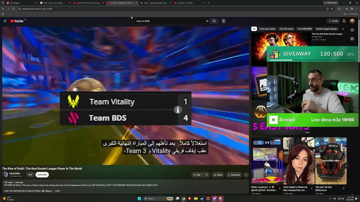Click the info card icon on video

[x=177, y=110]
